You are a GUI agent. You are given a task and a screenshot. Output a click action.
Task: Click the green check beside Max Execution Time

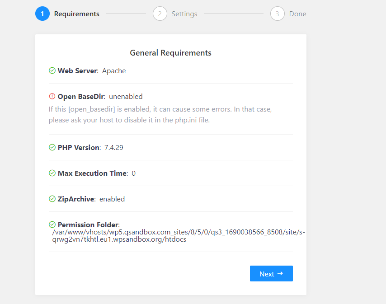pos(52,173)
